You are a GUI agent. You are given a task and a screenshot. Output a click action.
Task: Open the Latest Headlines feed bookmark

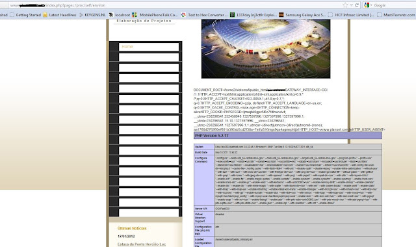[60, 15]
